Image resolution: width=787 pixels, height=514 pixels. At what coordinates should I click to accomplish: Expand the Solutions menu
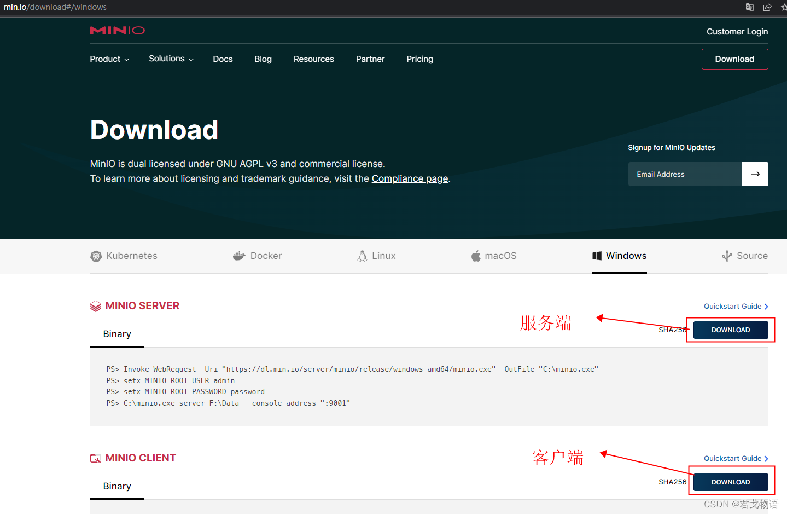171,59
